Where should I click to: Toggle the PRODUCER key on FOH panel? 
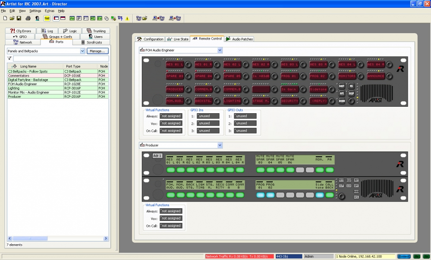[x=175, y=89]
